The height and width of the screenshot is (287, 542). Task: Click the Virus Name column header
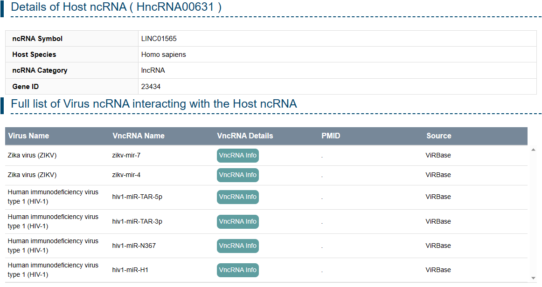pos(28,136)
